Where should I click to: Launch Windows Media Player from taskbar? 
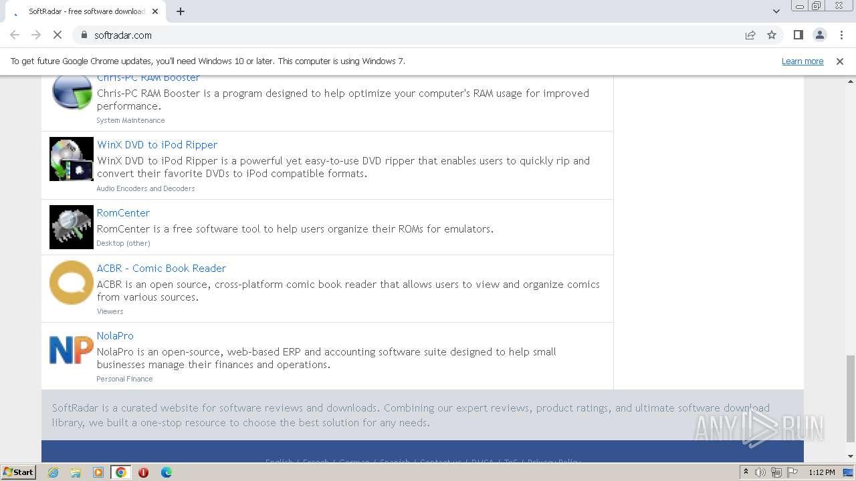[x=98, y=472]
